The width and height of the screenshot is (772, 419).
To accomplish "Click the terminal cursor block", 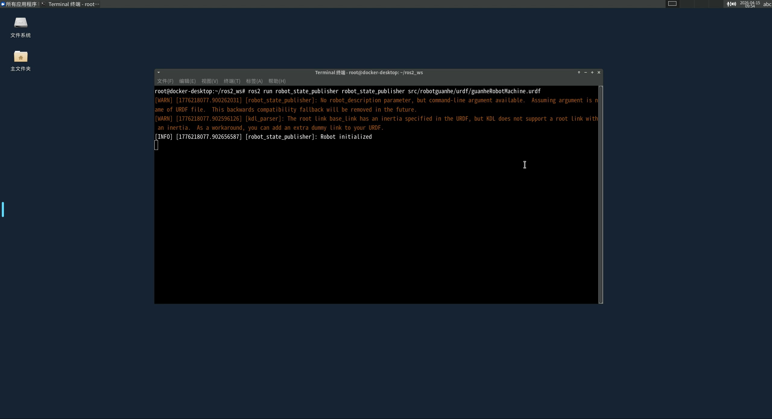I will 156,145.
